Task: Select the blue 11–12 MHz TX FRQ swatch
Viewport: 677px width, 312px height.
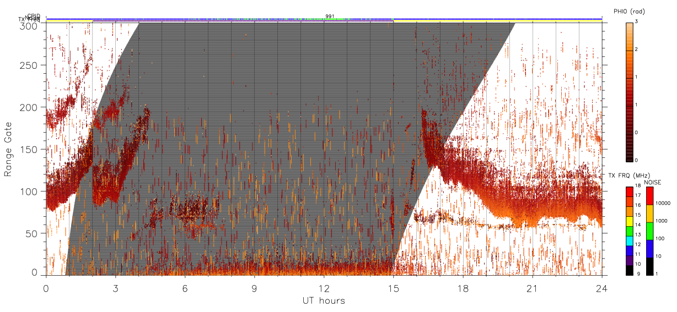Action: (629, 251)
